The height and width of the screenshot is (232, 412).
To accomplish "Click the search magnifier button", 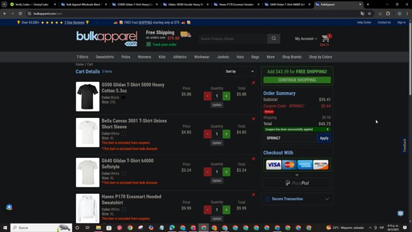I will (274, 39).
